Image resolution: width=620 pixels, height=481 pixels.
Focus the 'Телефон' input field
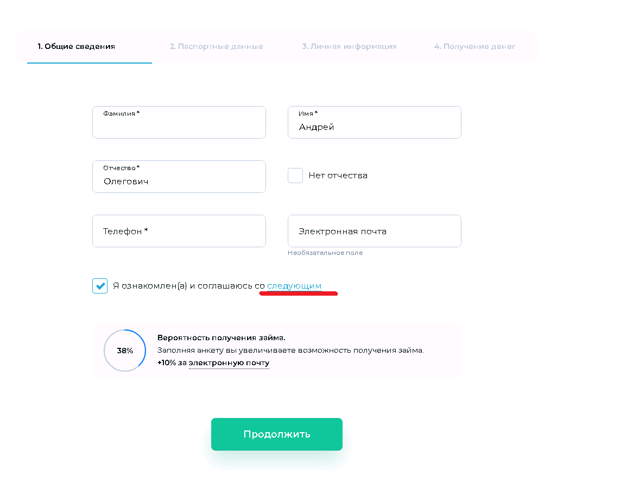[179, 231]
